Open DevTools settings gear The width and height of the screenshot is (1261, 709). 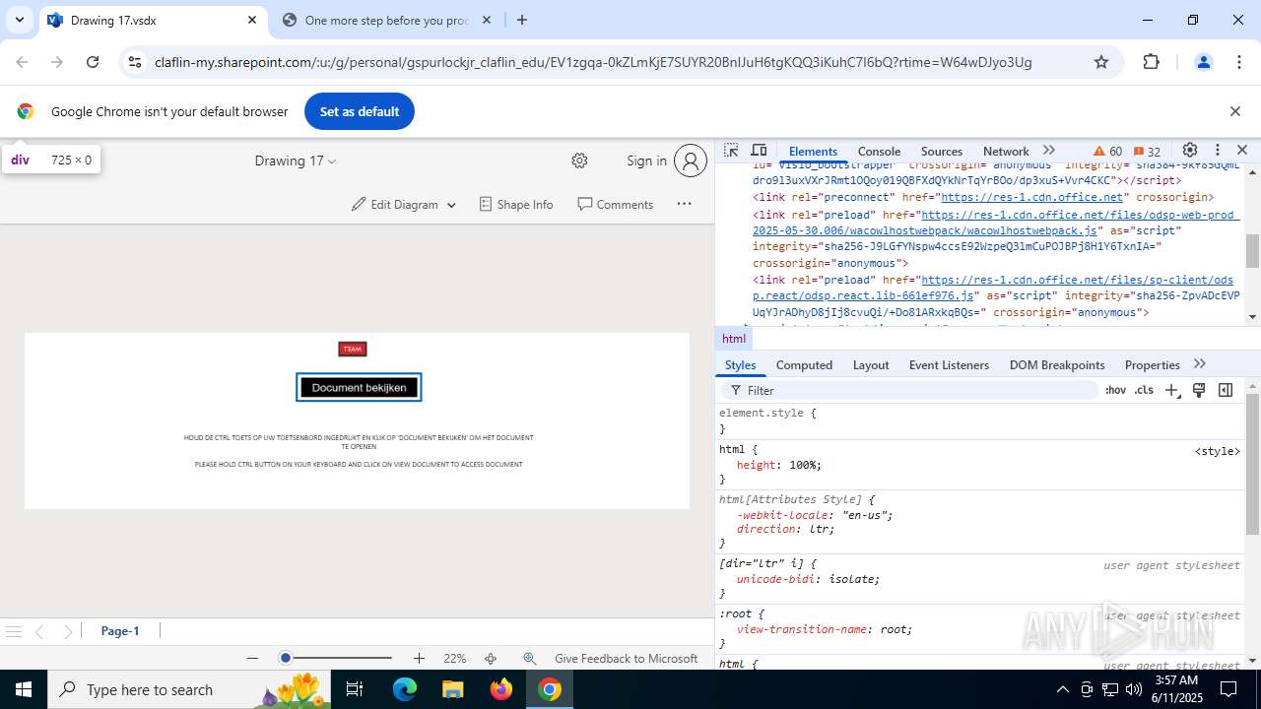pos(1190,151)
